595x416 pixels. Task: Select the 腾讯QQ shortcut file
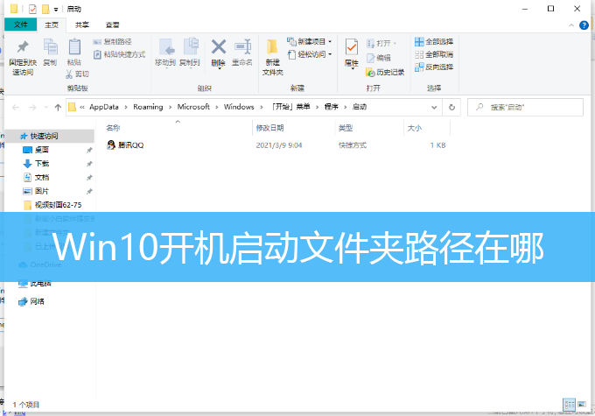point(125,145)
